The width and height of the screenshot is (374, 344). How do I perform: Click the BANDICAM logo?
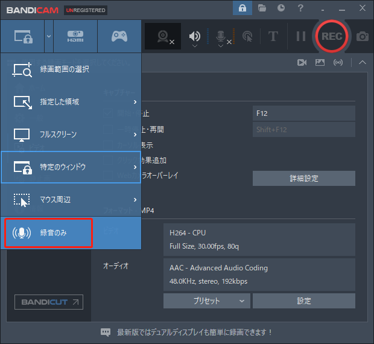tap(33, 10)
